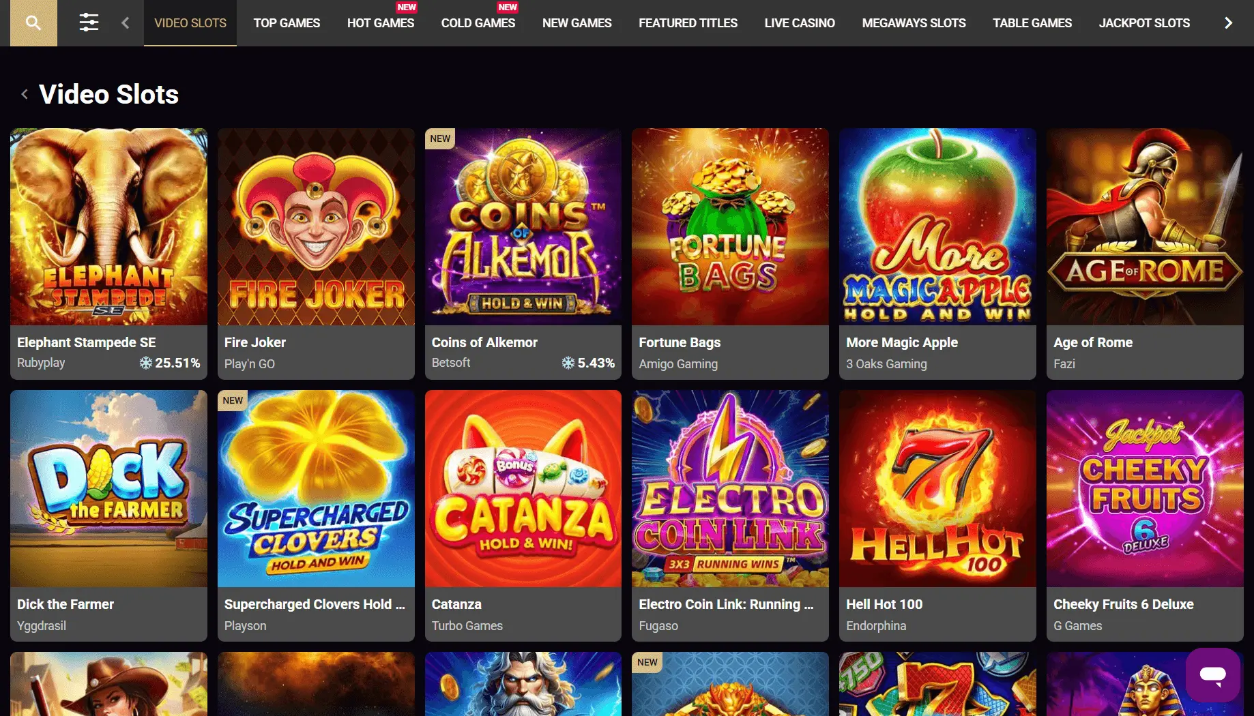Viewport: 1254px width, 716px height.
Task: Open the Hell Hot 100 game thumbnail
Action: point(937,488)
